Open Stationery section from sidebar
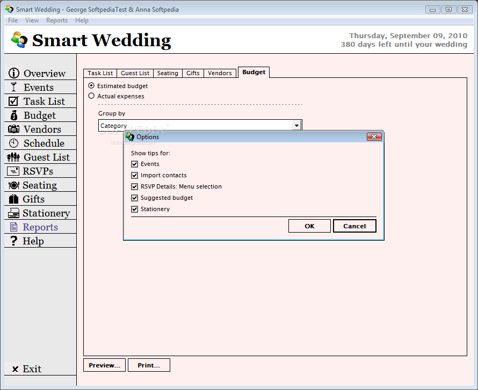This screenshot has height=390, width=478. [x=46, y=213]
